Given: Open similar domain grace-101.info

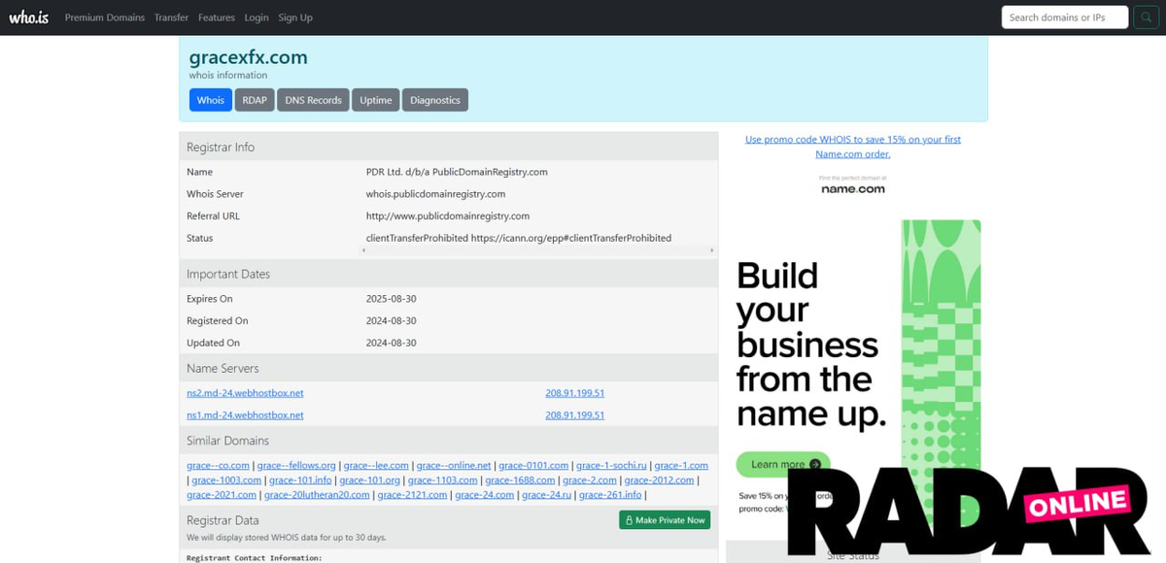Looking at the screenshot, I should click(300, 480).
